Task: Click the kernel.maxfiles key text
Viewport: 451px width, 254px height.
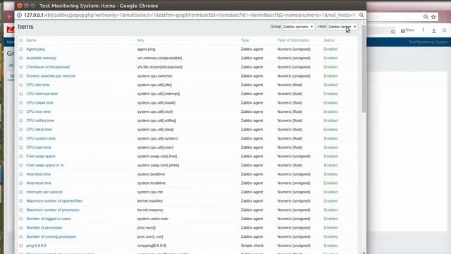Action: click(150, 201)
